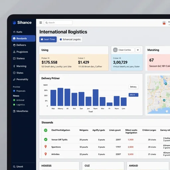Click the Fr bar in chart
This screenshot has width=170, height=170.
tap(110, 104)
